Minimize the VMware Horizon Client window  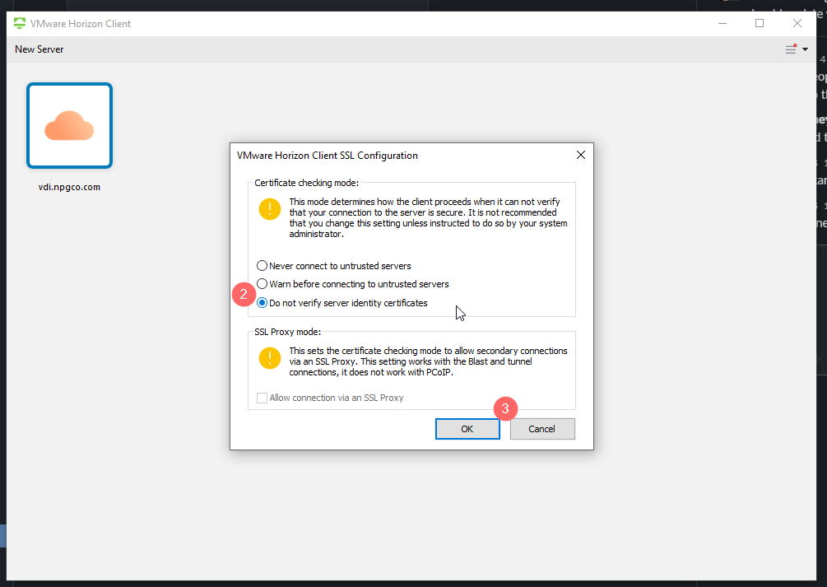(x=722, y=23)
